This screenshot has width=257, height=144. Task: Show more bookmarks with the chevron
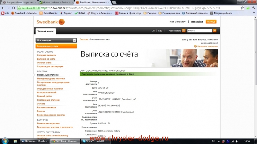pyautogui.click(x=254, y=13)
